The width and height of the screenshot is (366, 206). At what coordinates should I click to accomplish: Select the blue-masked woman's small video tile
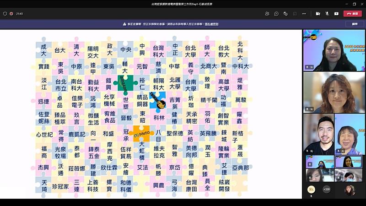coord(320,162)
